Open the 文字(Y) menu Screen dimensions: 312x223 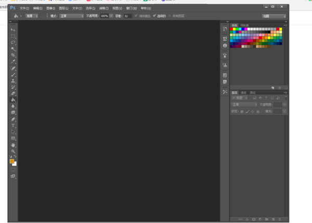point(77,8)
